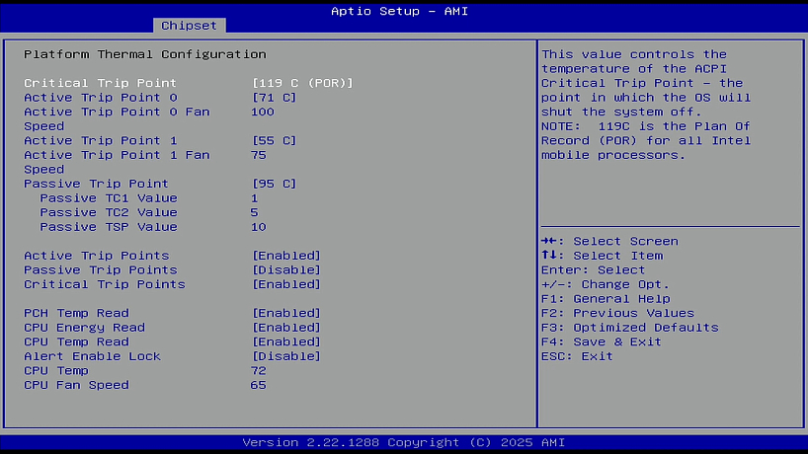This screenshot has width=808, height=454.
Task: Edit Active Trip Point 0 Fan Speed value
Action: coord(262,112)
